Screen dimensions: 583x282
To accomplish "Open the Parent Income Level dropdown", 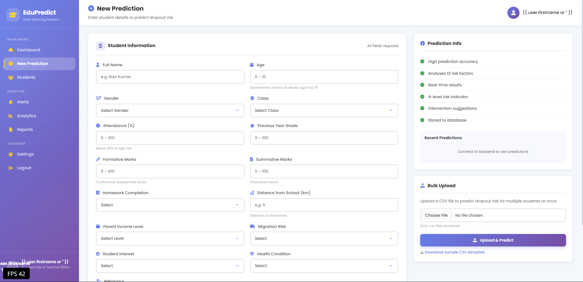I will click(x=170, y=239).
